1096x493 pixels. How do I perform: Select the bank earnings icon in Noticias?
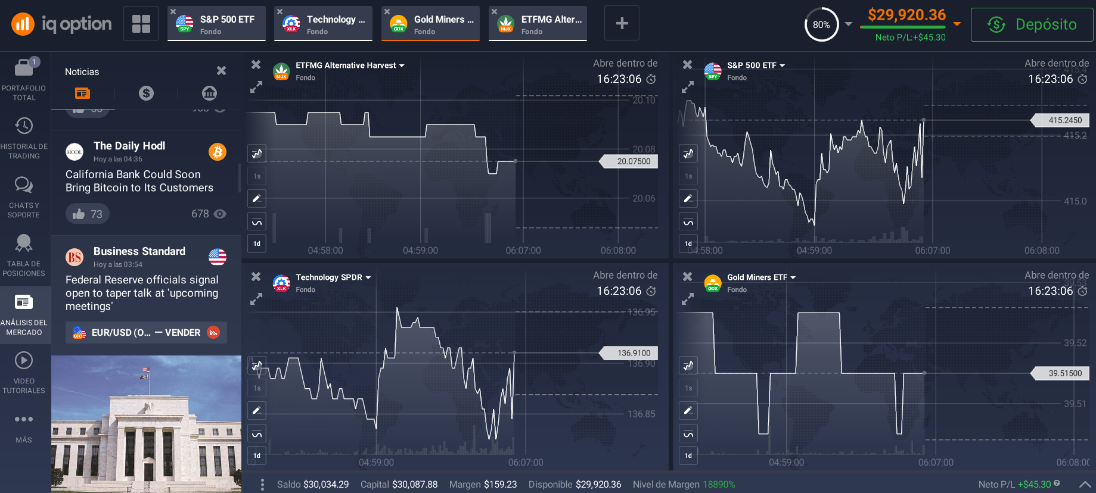(x=209, y=93)
